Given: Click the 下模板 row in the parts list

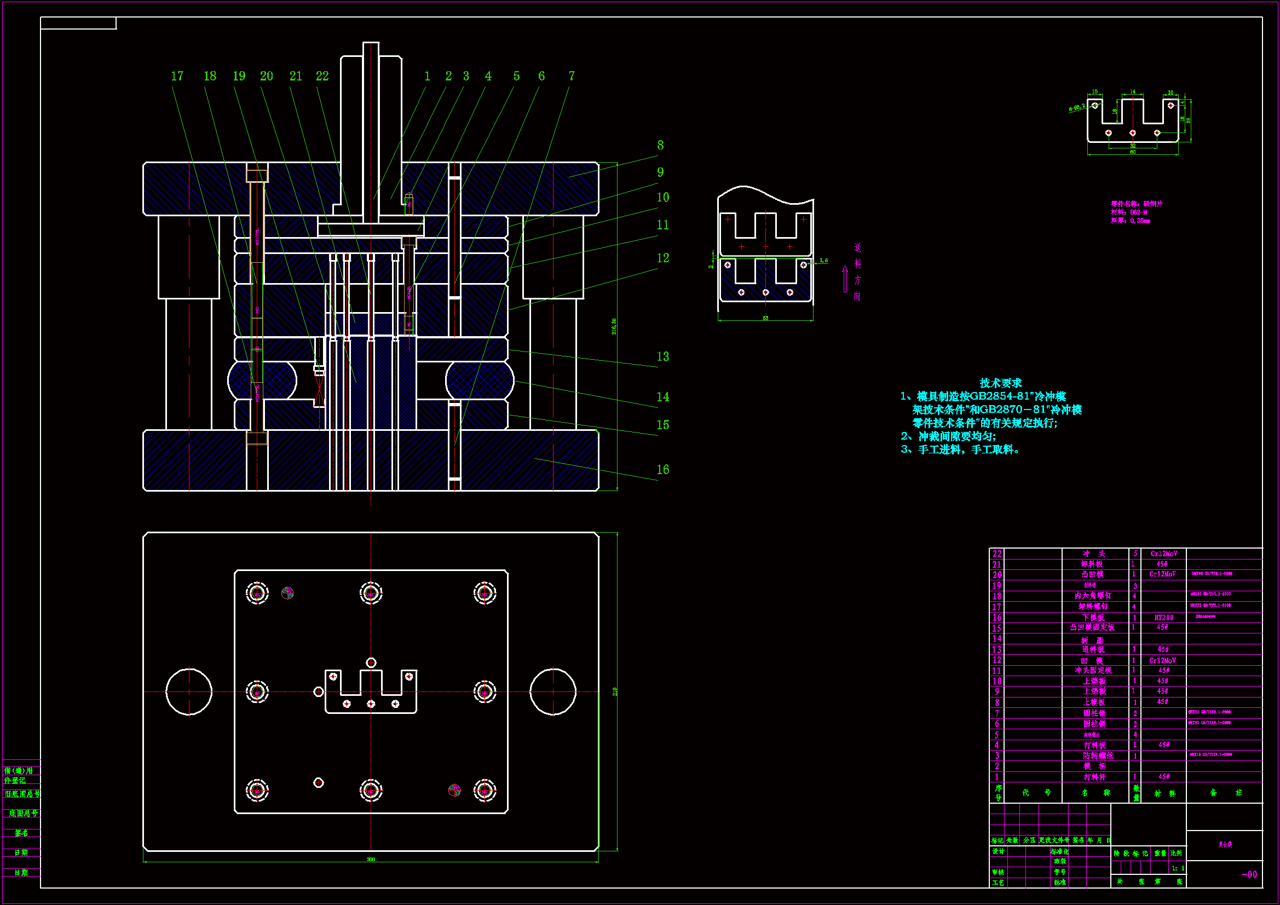Looking at the screenshot, I should click(x=1093, y=617).
